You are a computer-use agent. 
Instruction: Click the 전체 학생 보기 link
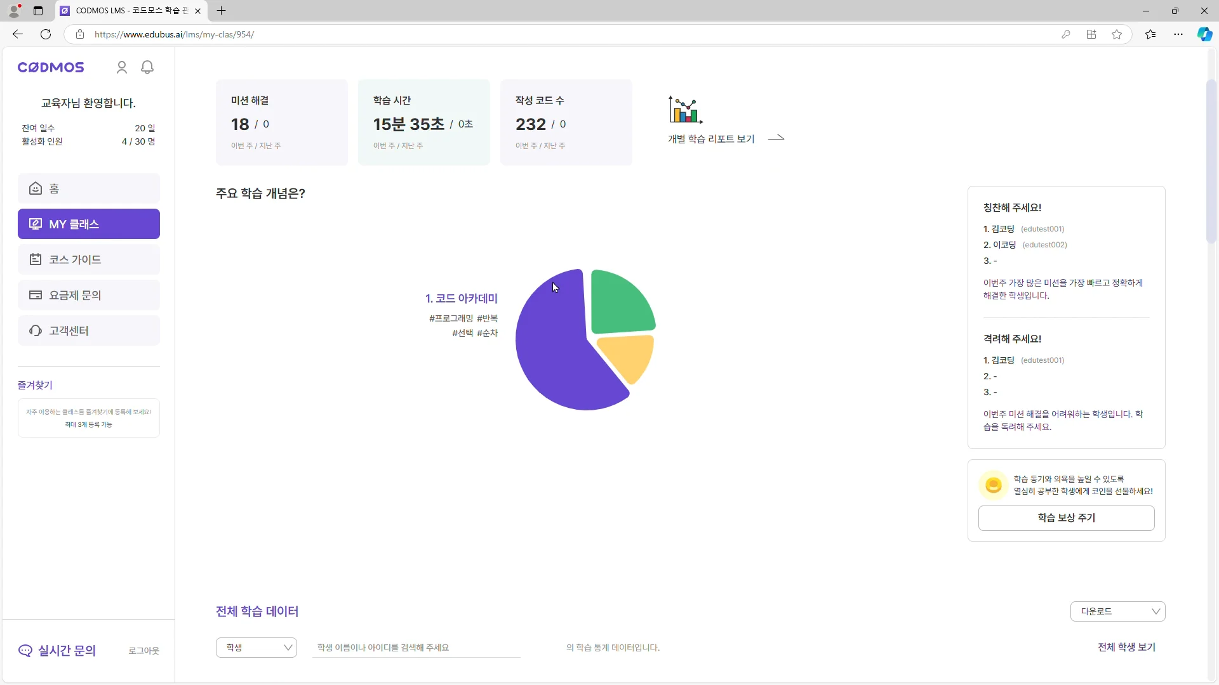pyautogui.click(x=1126, y=647)
